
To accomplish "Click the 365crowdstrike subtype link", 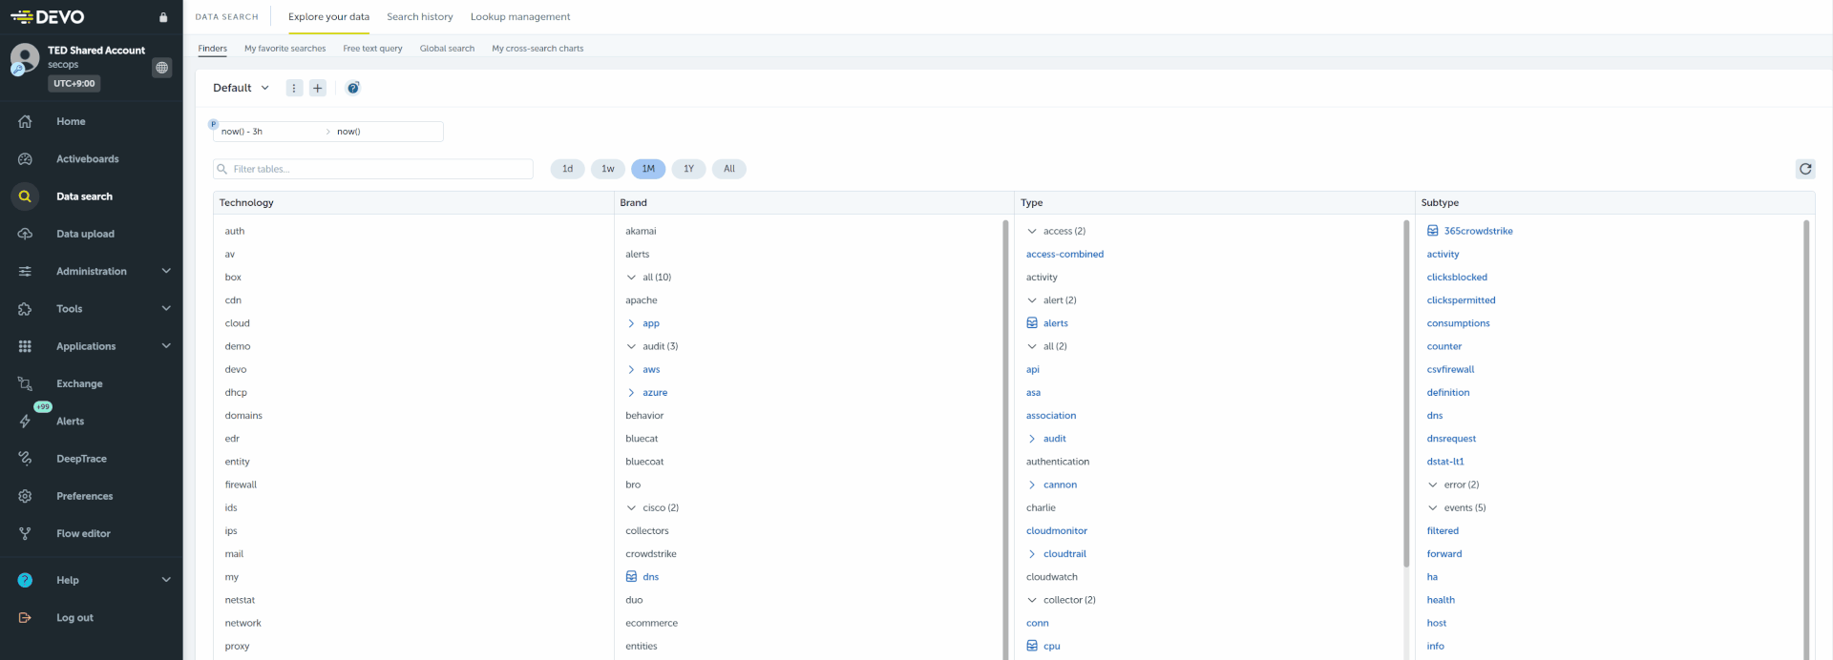I will (1478, 231).
